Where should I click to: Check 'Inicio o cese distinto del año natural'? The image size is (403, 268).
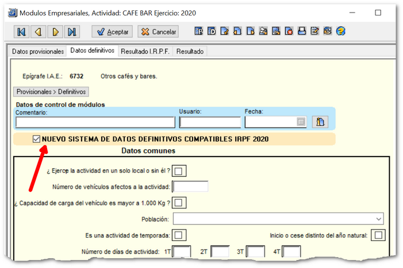pyautogui.click(x=378, y=235)
